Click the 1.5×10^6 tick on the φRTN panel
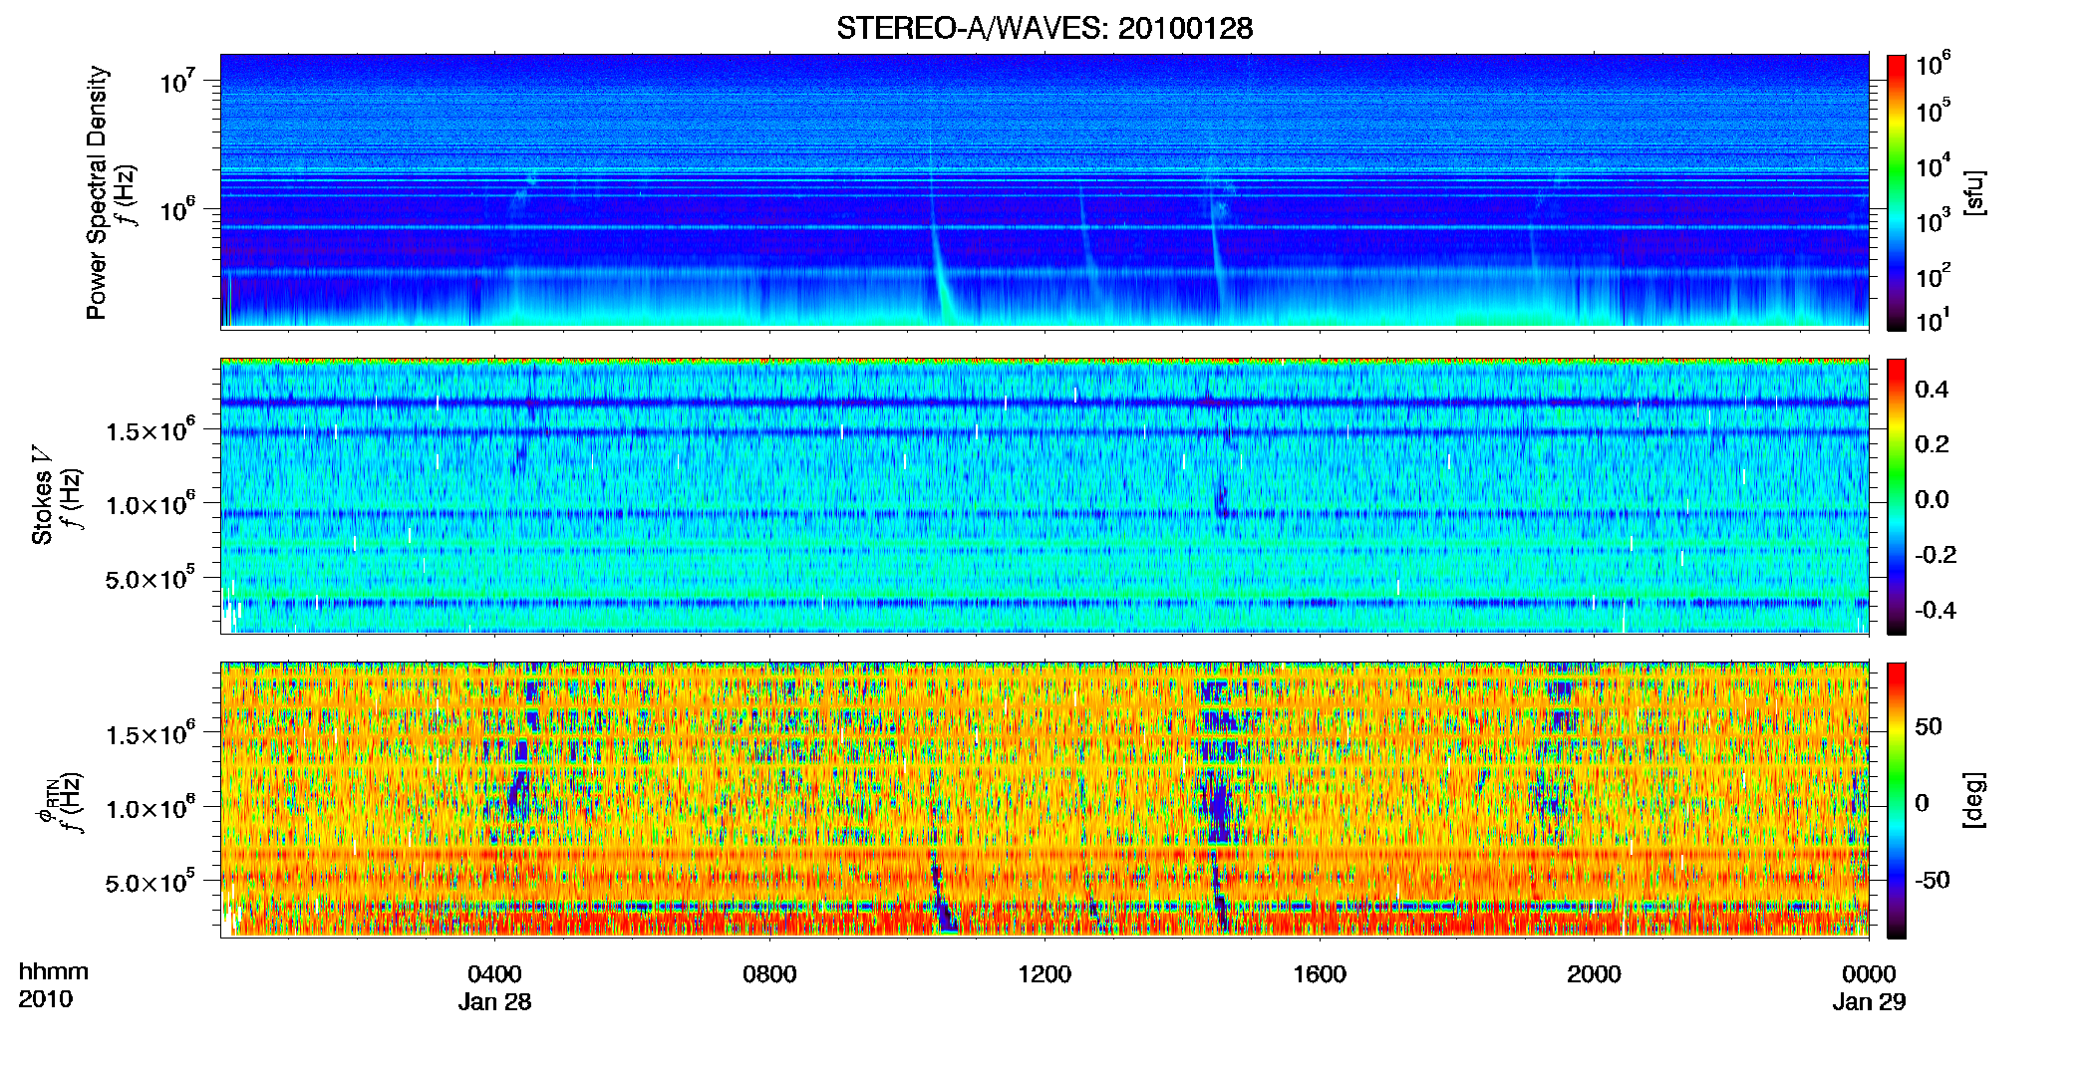The height and width of the screenshot is (1076, 2089). pyautogui.click(x=150, y=733)
